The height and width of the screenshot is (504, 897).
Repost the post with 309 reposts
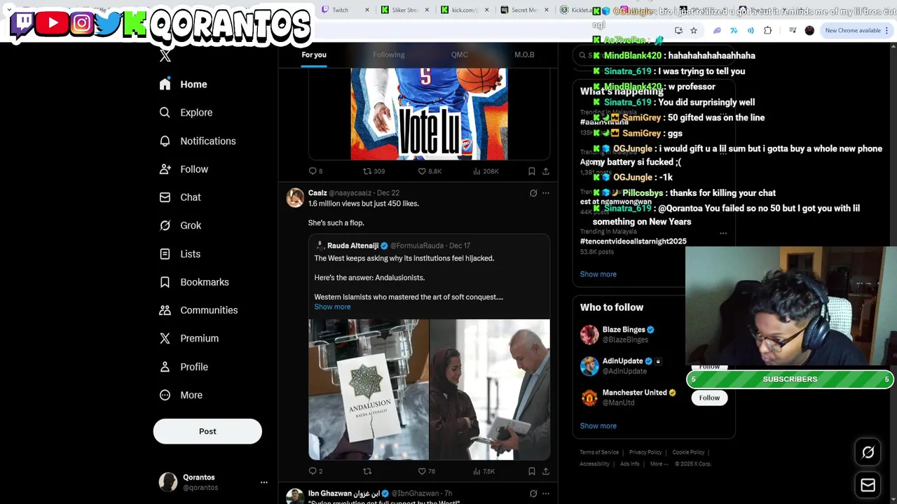[x=374, y=171]
